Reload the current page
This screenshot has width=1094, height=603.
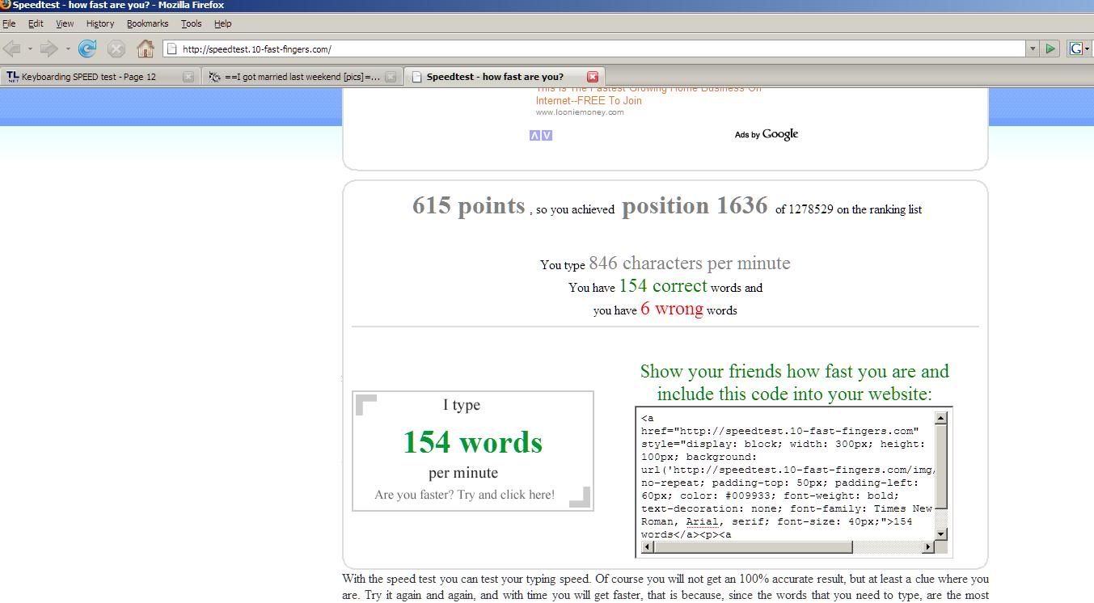pos(87,48)
